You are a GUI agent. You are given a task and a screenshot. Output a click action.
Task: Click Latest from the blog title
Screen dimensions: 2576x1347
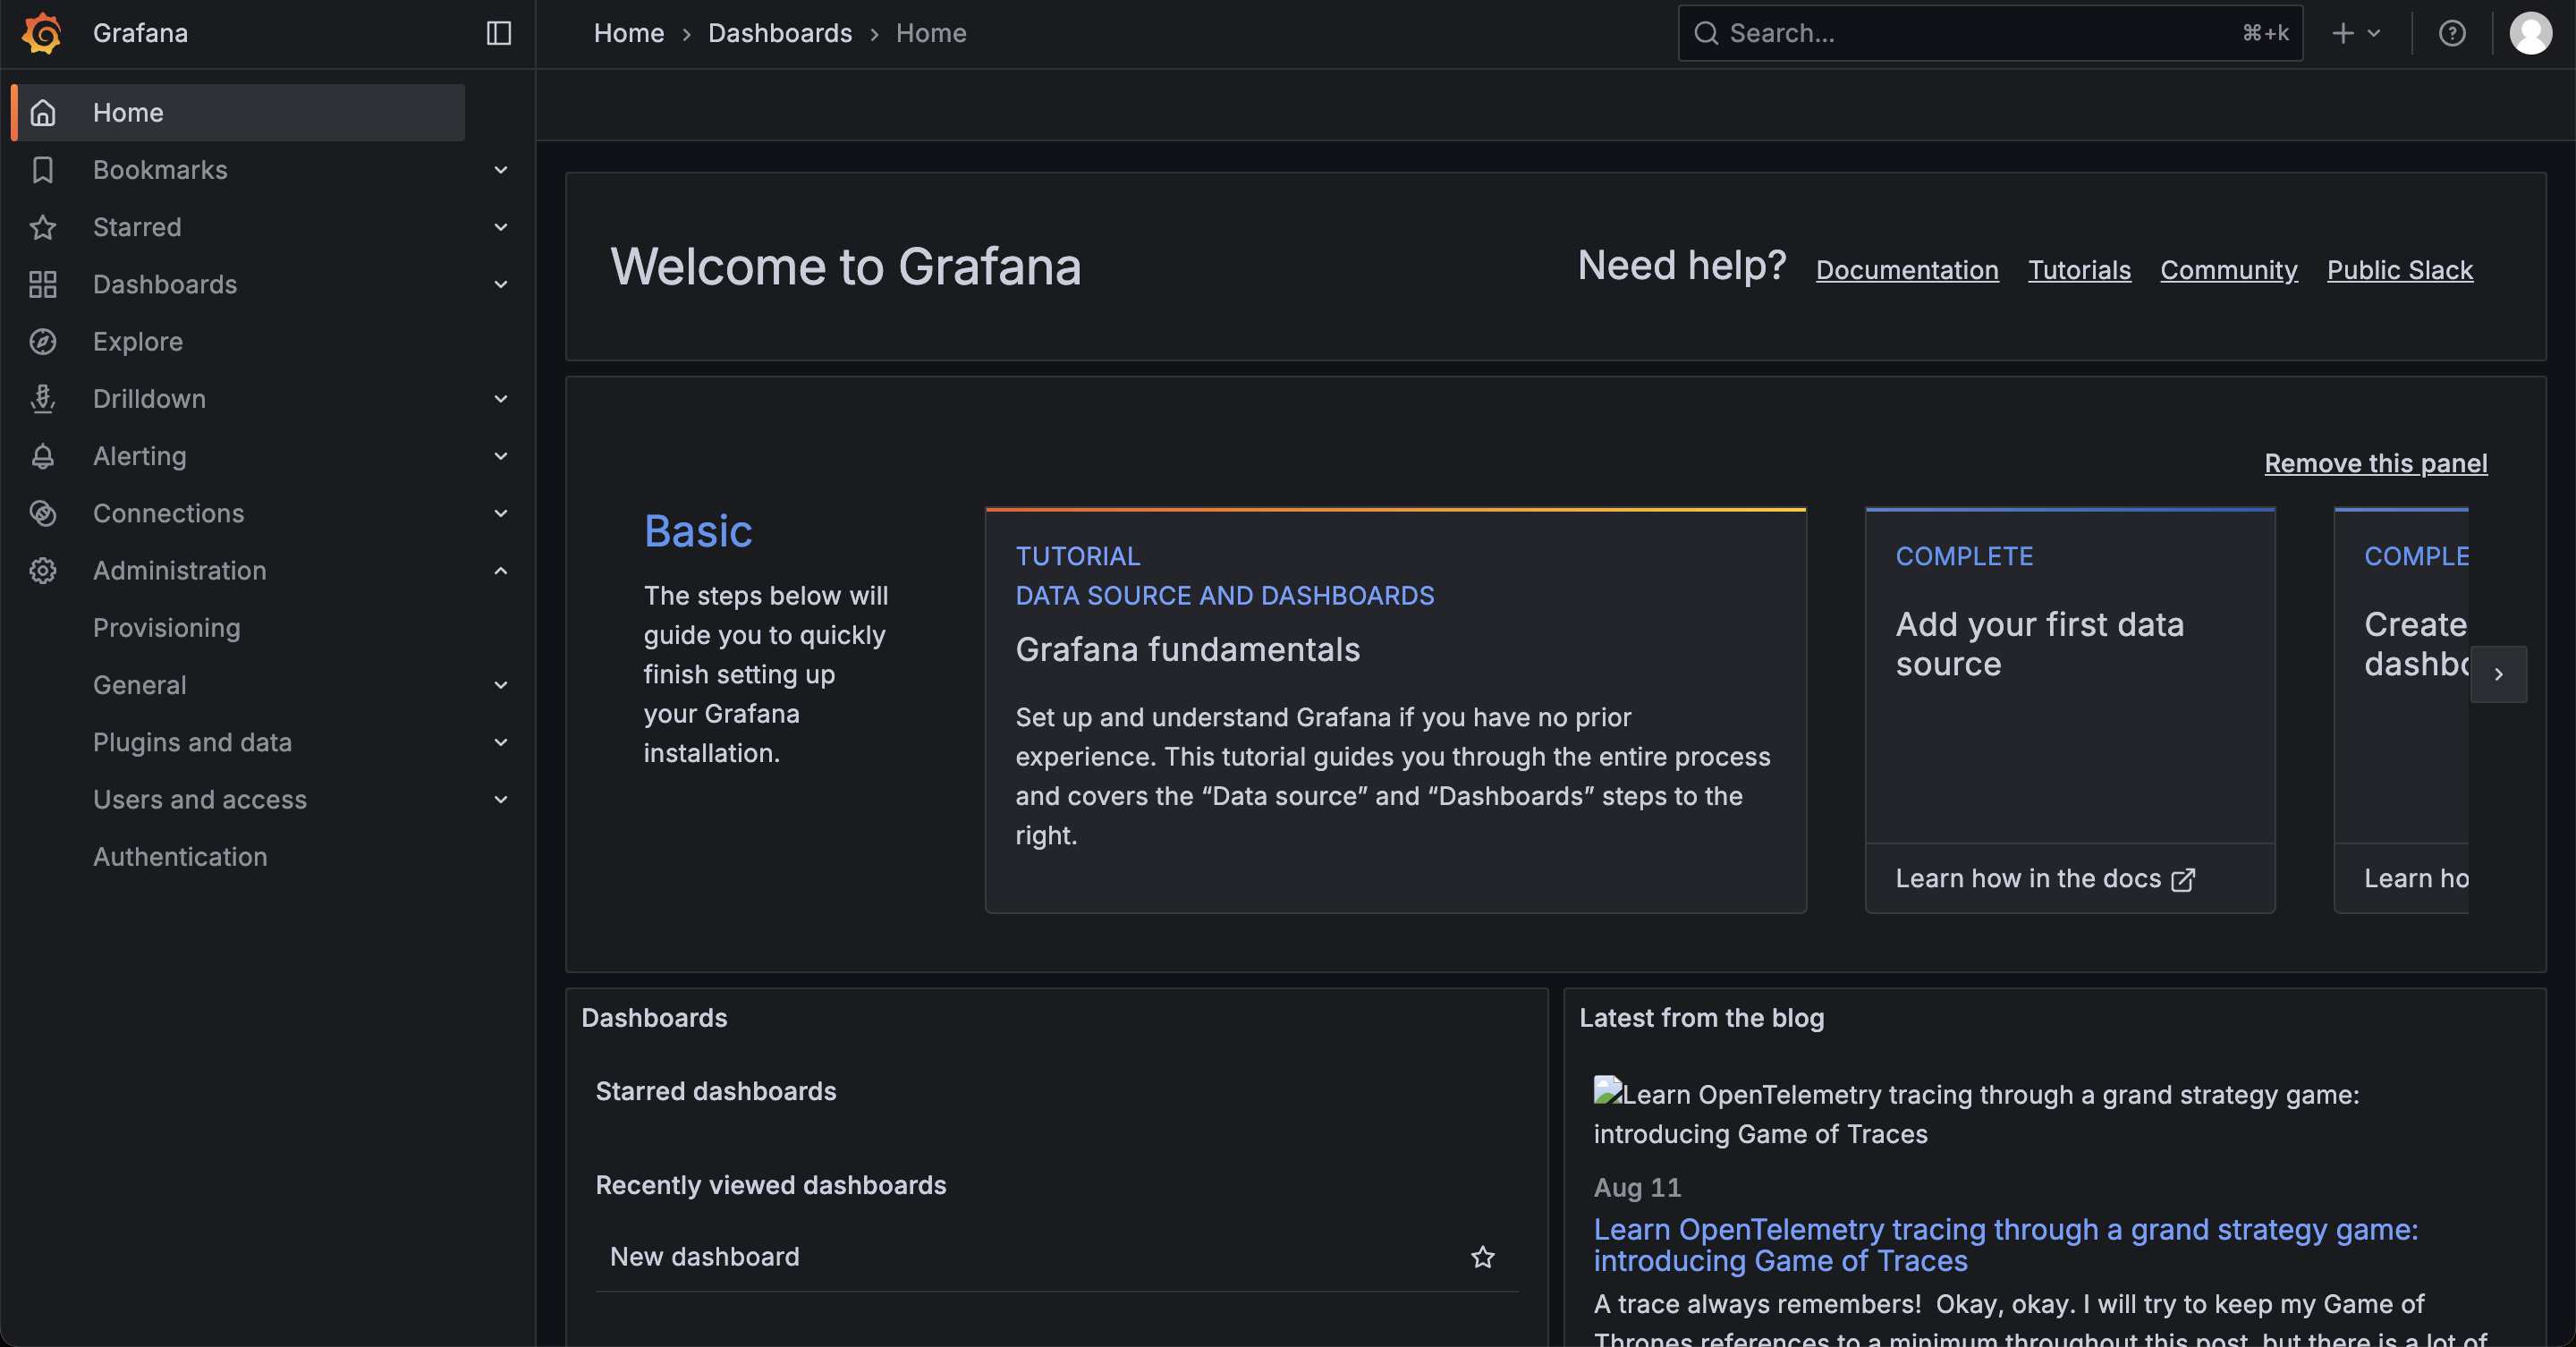click(x=1702, y=1018)
